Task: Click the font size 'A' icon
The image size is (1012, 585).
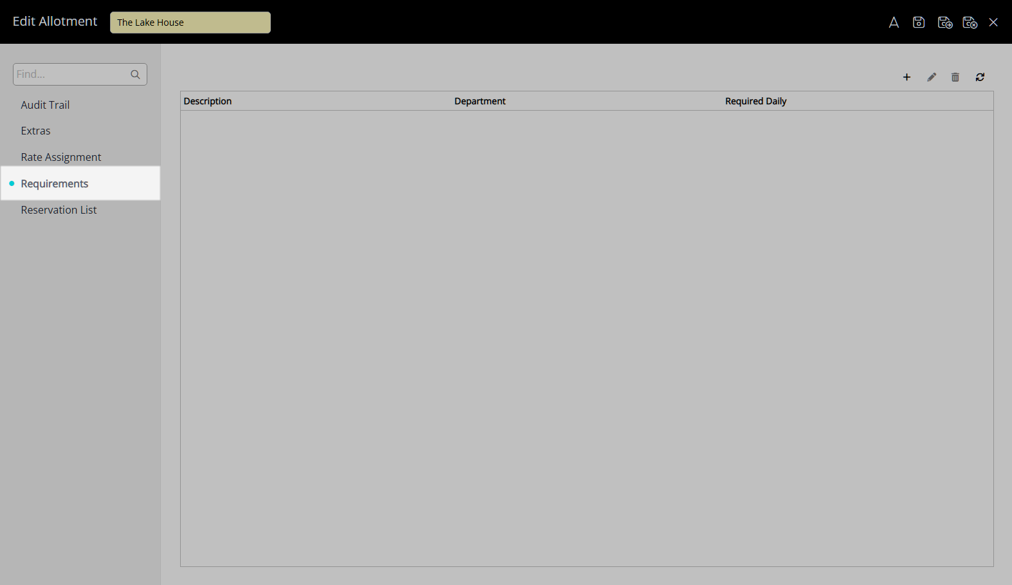Action: click(894, 23)
